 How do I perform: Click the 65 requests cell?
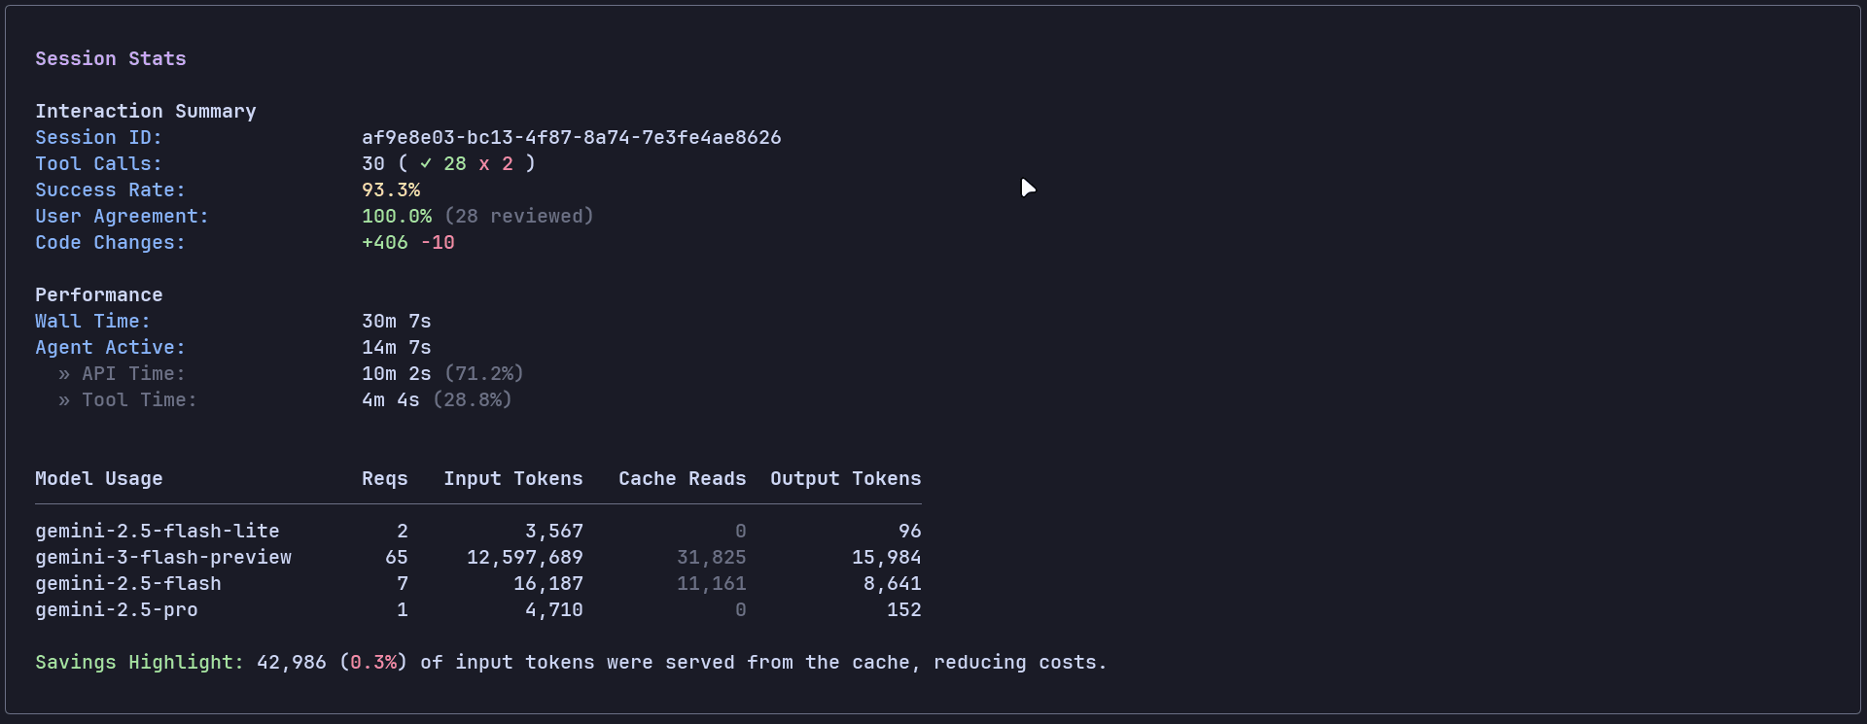coord(397,557)
